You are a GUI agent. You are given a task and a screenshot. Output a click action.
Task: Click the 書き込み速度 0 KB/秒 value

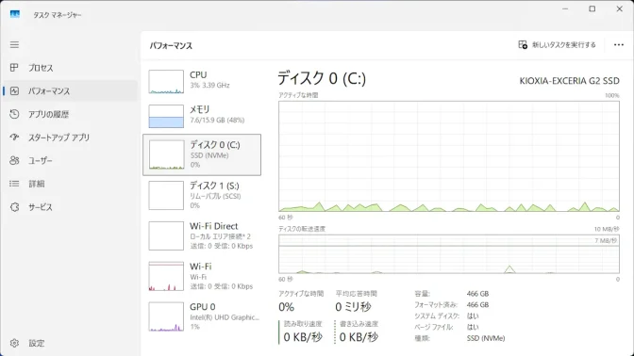click(x=359, y=337)
